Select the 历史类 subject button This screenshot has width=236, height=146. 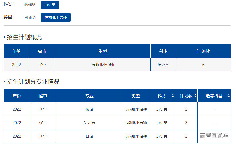point(50,5)
